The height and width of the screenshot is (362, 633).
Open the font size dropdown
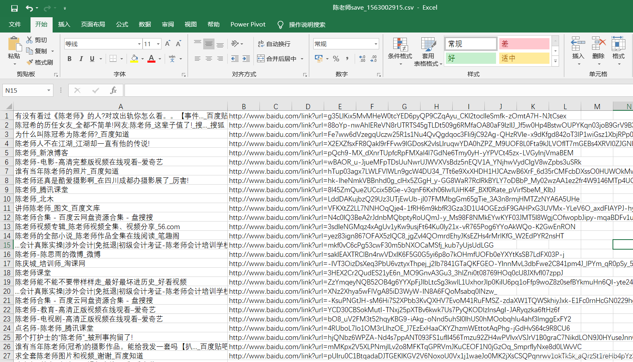pos(158,44)
